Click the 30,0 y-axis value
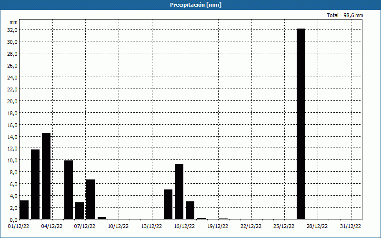The width and height of the screenshot is (381, 238). [12, 42]
